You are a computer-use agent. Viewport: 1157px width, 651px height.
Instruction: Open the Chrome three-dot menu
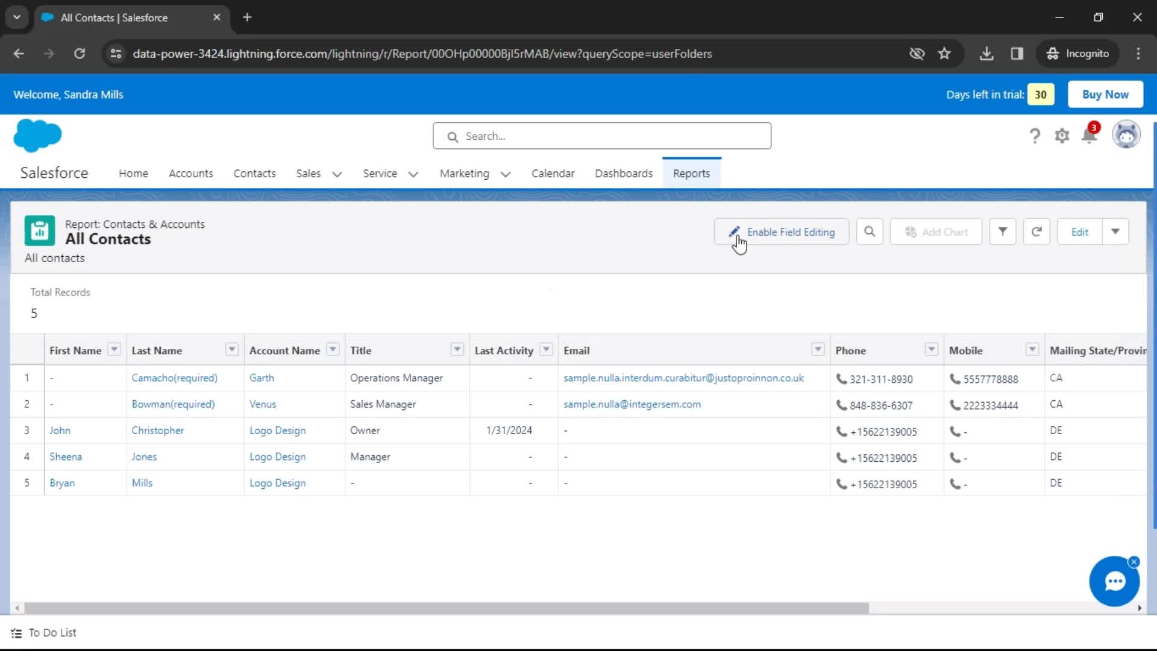coord(1138,54)
